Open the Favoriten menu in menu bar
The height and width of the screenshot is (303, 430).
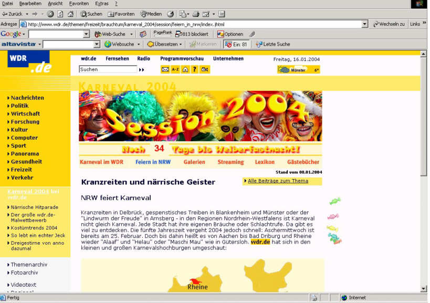[x=79, y=4]
